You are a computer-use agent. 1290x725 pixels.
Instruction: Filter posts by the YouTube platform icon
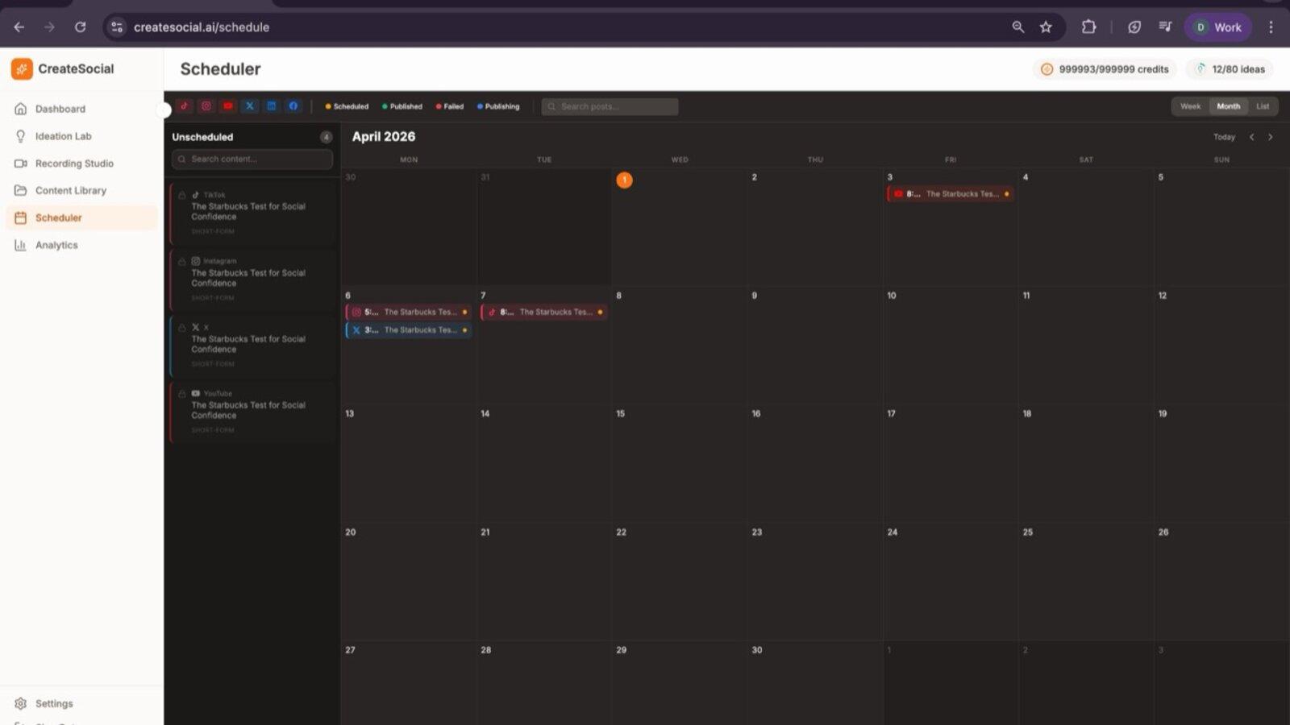pyautogui.click(x=228, y=106)
